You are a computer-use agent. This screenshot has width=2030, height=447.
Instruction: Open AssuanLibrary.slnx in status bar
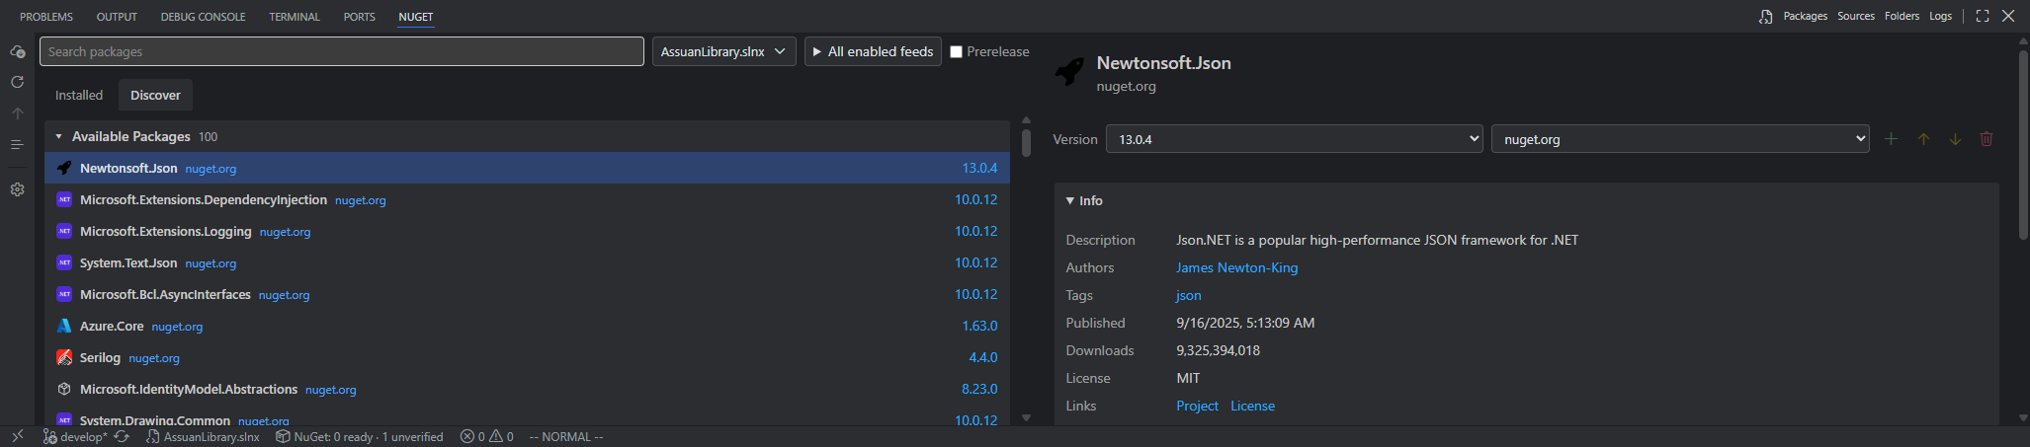coord(203,436)
